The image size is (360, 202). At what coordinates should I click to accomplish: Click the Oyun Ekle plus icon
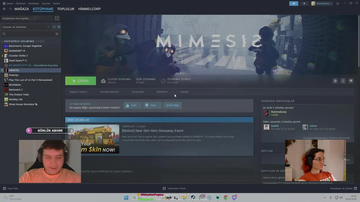pyautogui.click(x=4, y=189)
